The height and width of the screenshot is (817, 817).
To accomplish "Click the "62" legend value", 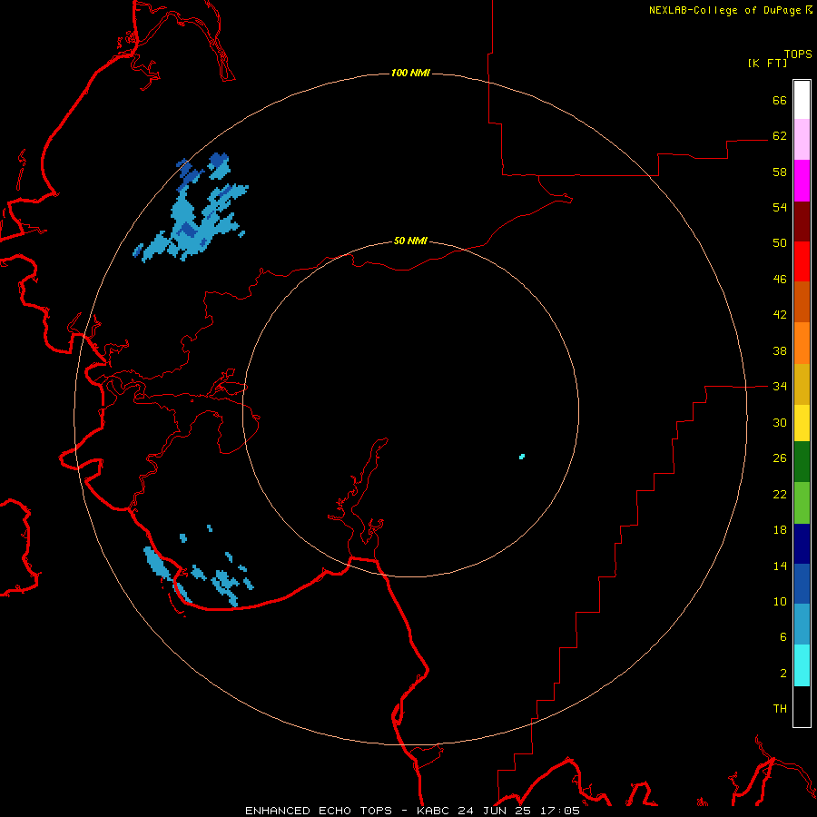I will click(780, 135).
